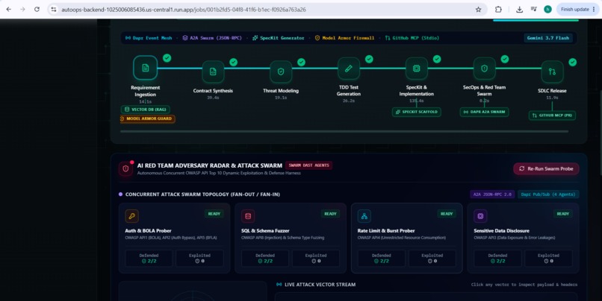Select the Threat Modeling shield icon

point(281,72)
